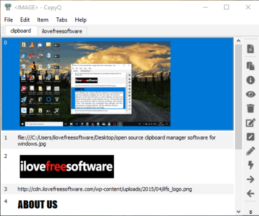Select the ilovefreesoftware logo item 2
Viewport: 259px width, 216px height.
117,166
